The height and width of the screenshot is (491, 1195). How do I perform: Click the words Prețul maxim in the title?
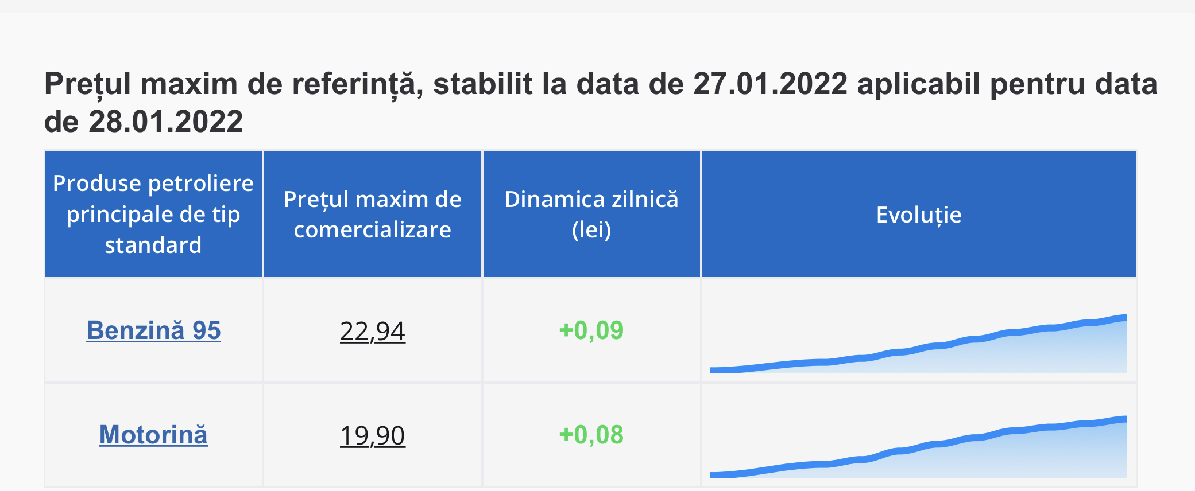pyautogui.click(x=141, y=84)
